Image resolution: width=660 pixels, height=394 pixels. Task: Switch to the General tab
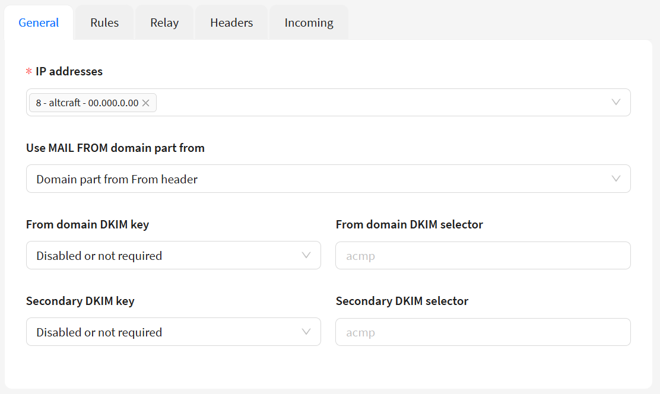pyautogui.click(x=39, y=23)
